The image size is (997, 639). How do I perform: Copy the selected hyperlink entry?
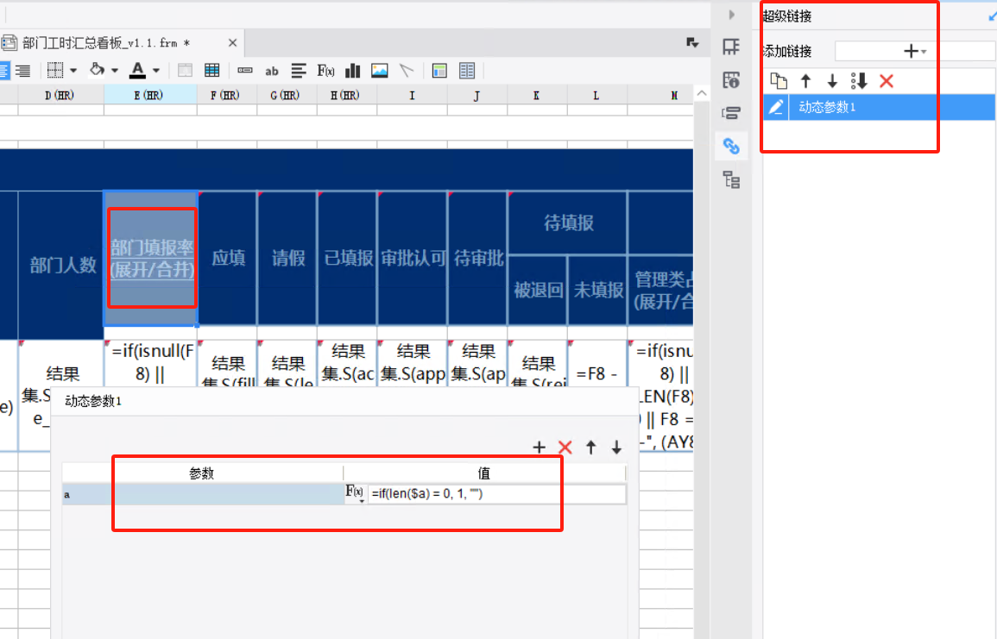[x=779, y=81]
